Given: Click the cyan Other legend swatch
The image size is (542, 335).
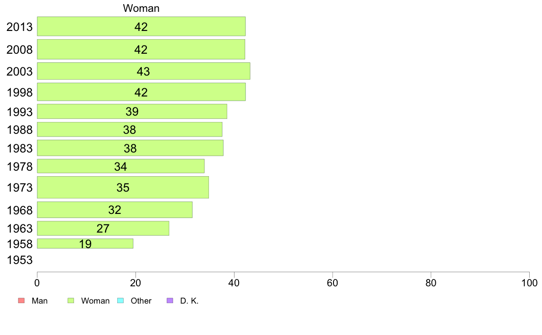Looking at the screenshot, I should pos(120,300).
